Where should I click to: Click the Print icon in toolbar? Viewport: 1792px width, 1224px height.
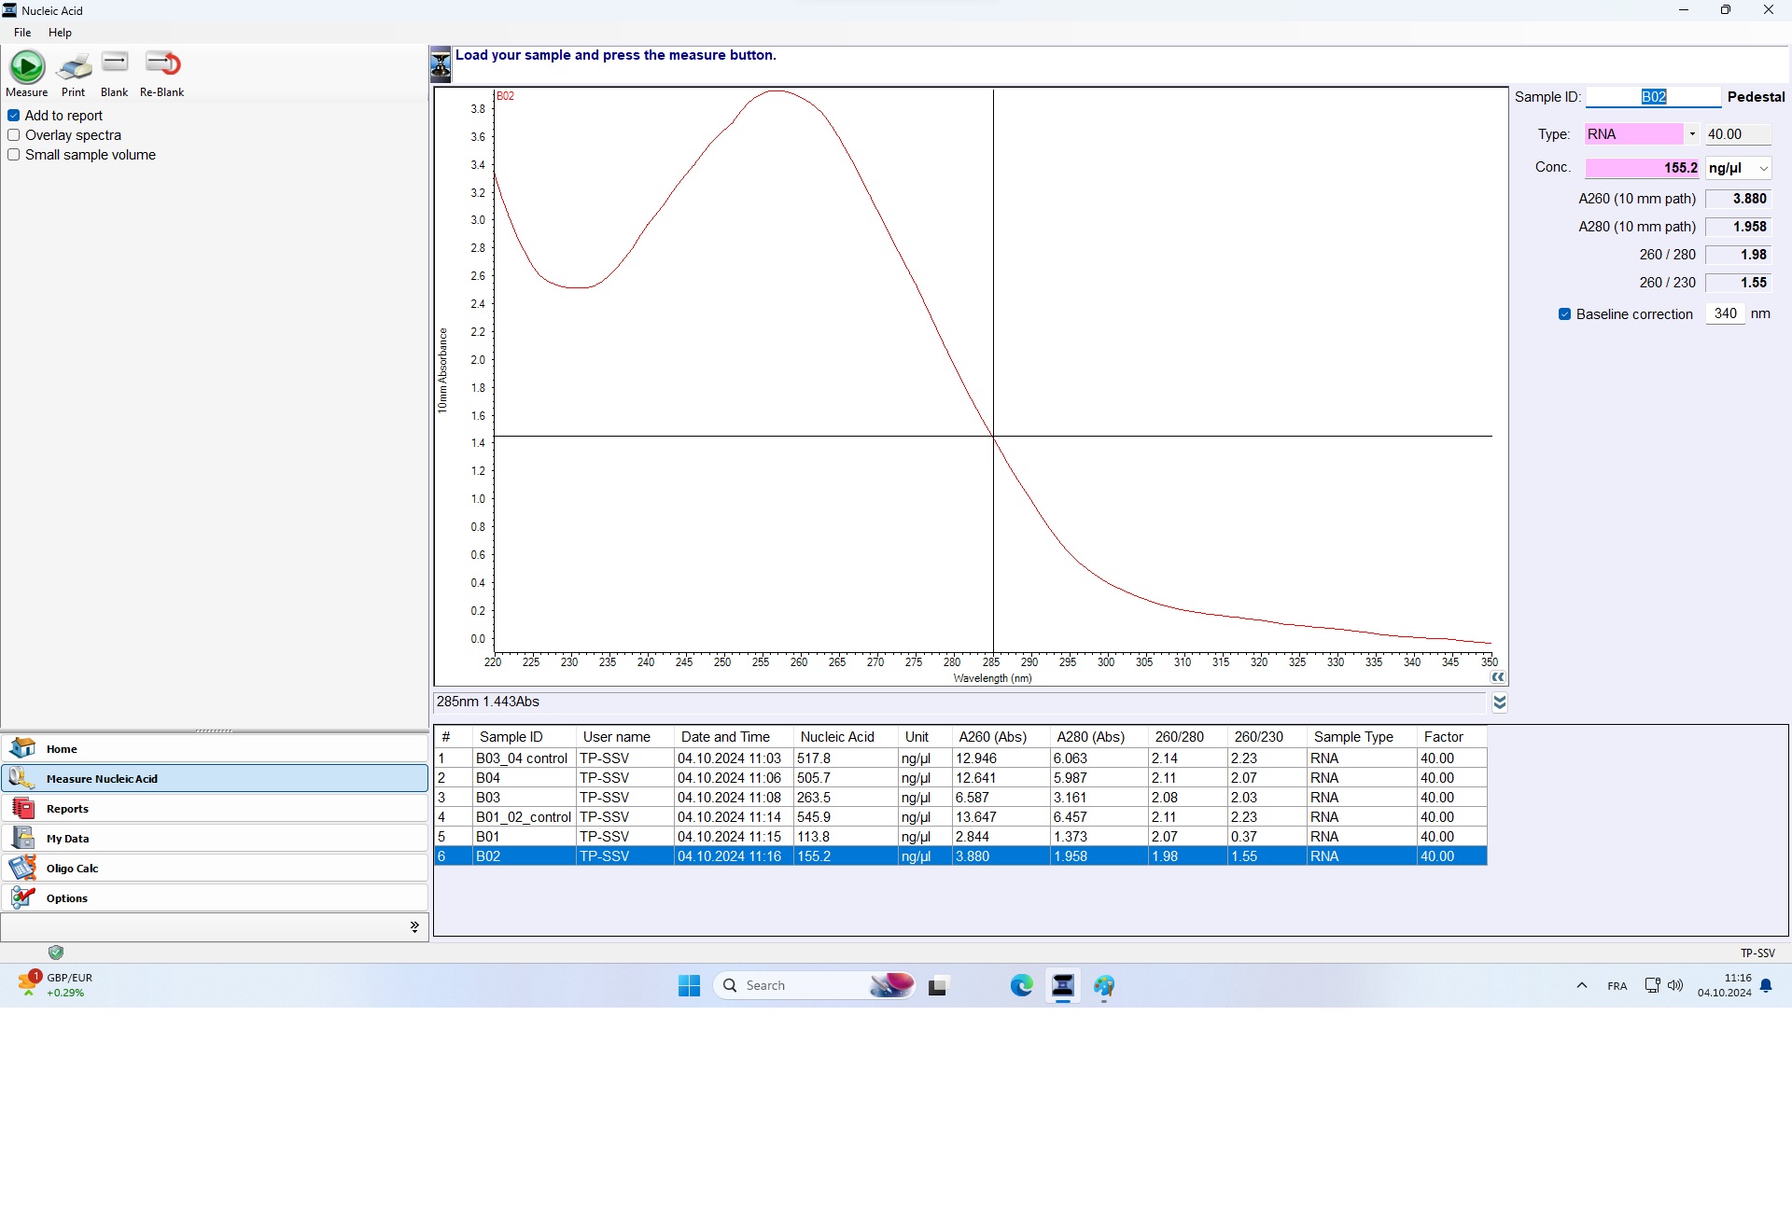click(x=74, y=67)
